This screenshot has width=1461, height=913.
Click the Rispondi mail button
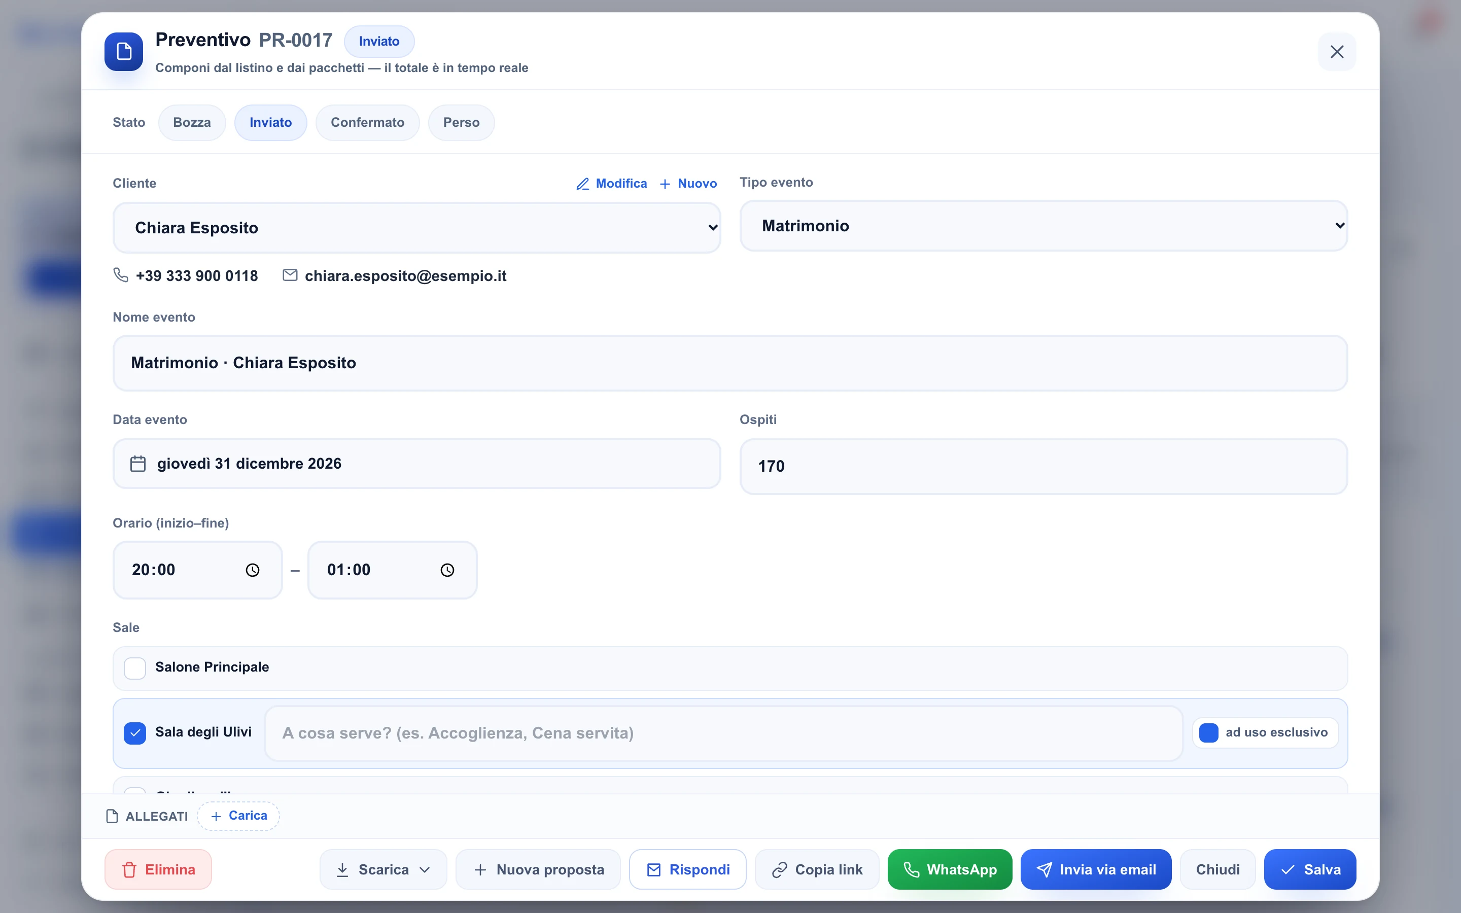coord(688,869)
